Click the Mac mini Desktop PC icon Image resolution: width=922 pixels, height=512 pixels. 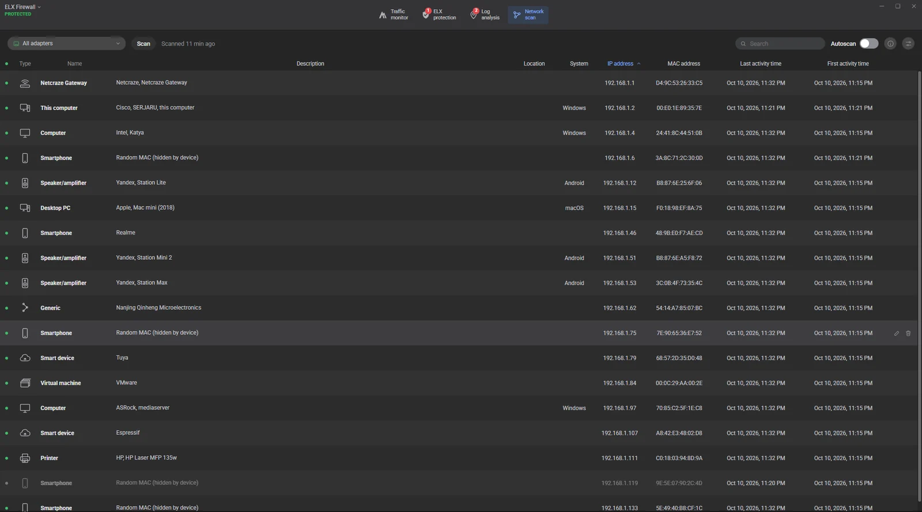click(x=25, y=208)
